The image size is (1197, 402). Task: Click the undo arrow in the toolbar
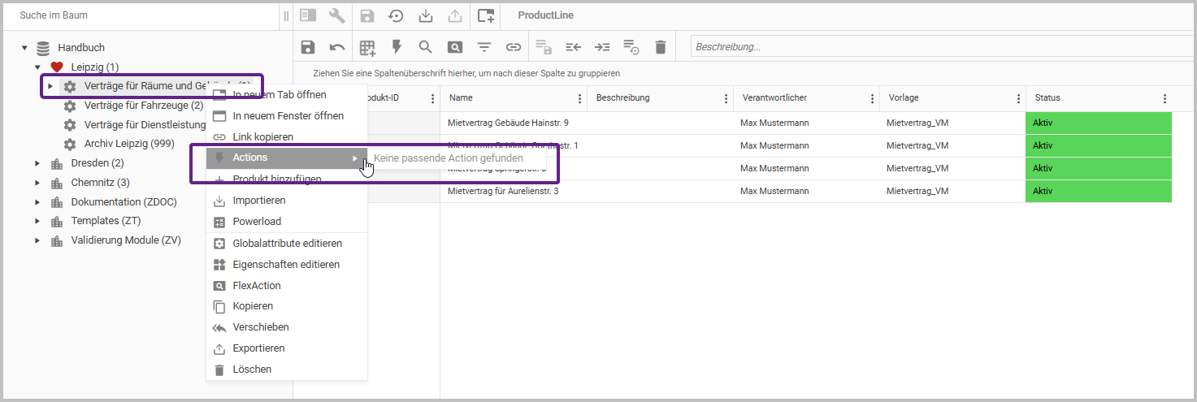pyautogui.click(x=337, y=47)
